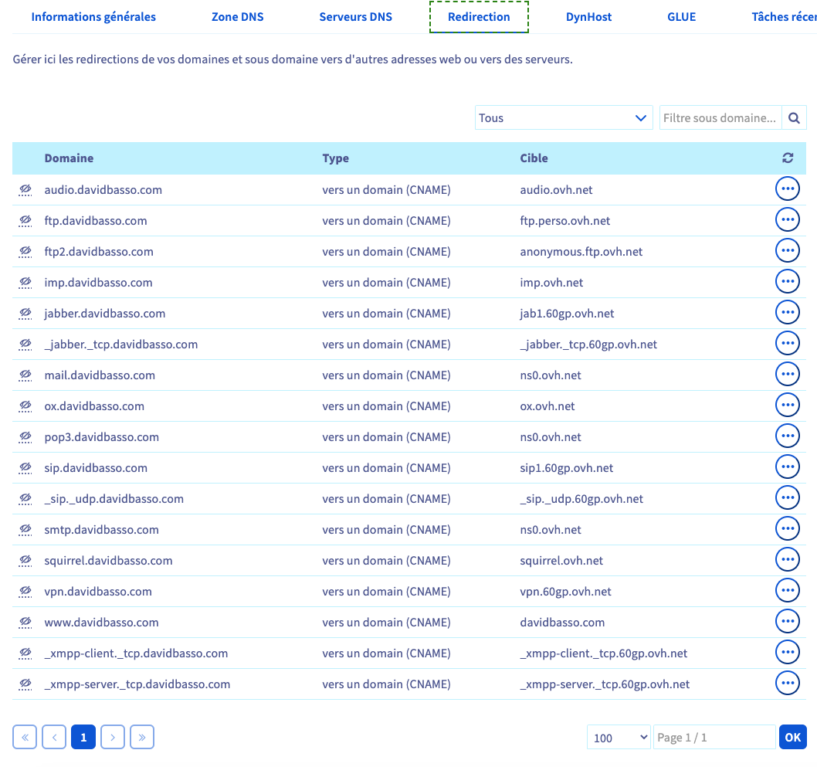Toggle crossed-eye icon beside jabber.davidbasso.com
This screenshot has height=767, width=817.
[25, 314]
